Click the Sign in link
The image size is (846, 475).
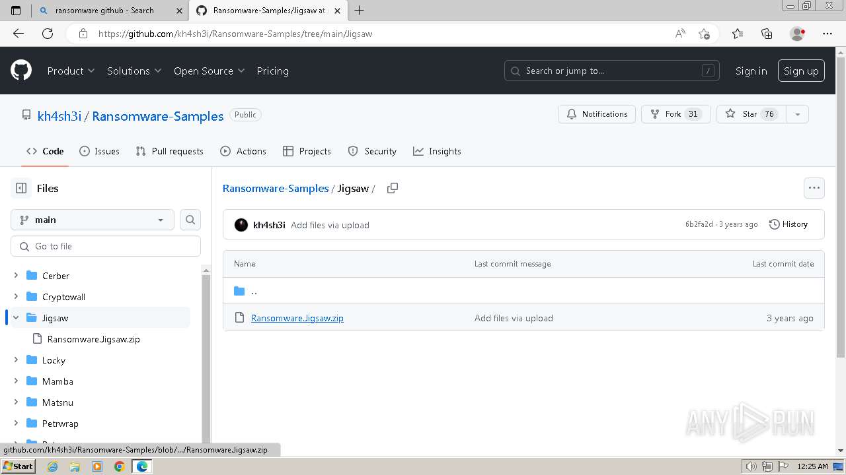tap(751, 71)
